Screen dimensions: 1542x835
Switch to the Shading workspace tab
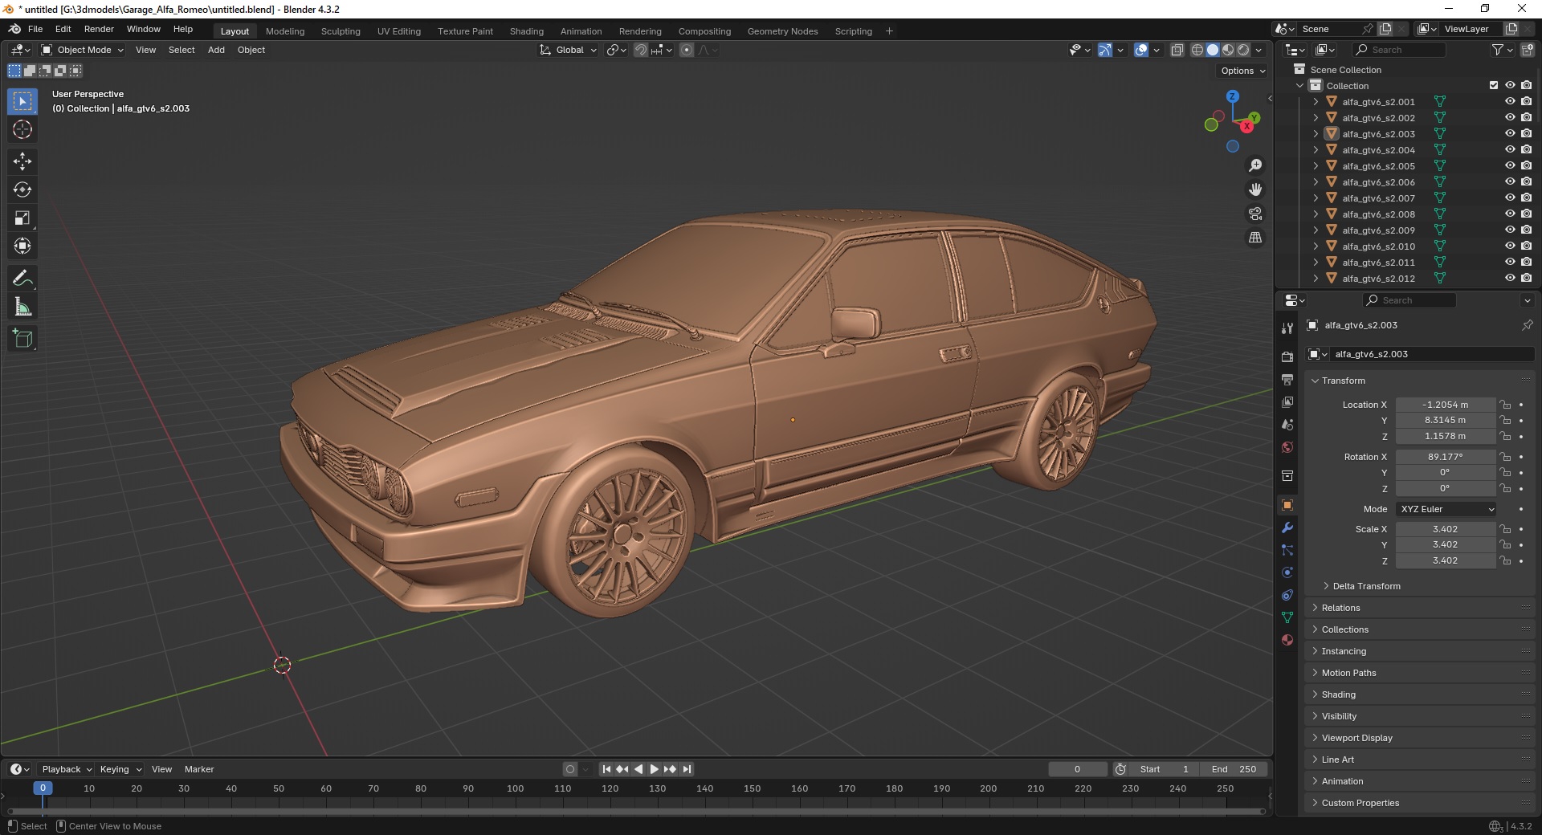[526, 31]
